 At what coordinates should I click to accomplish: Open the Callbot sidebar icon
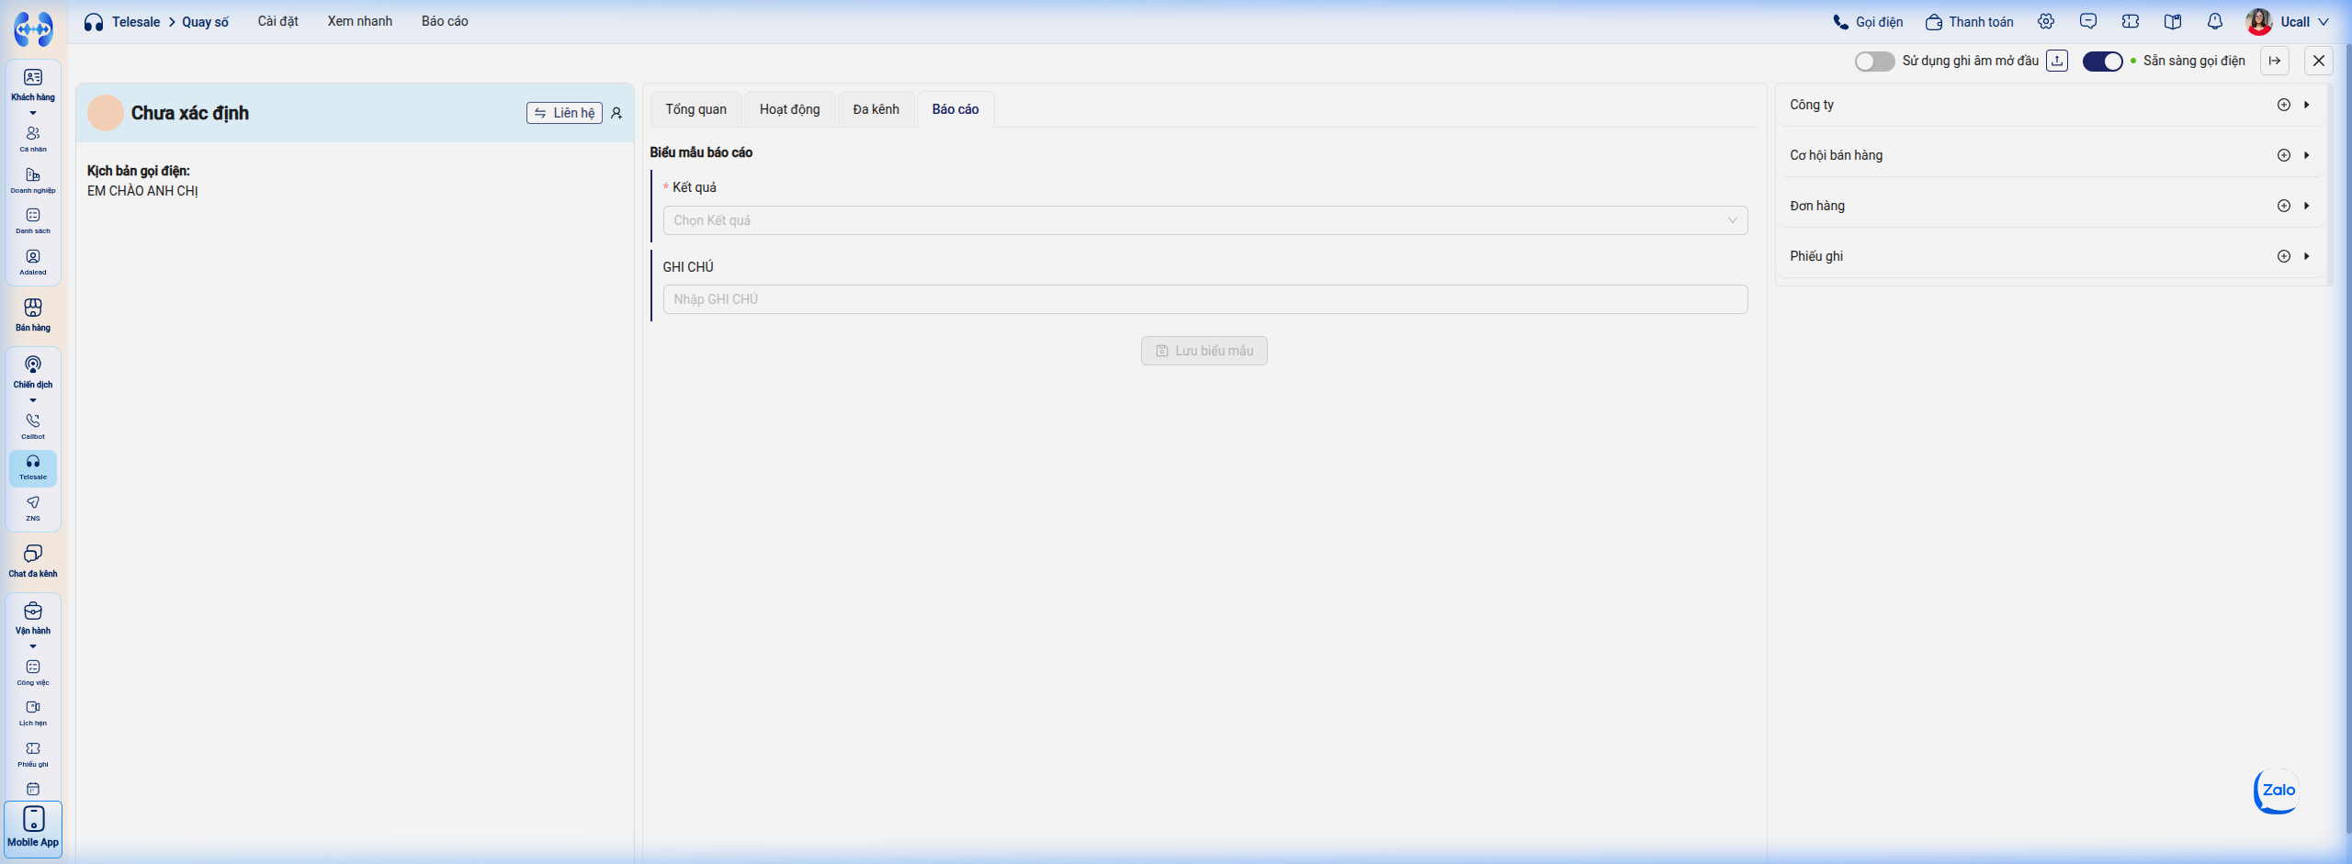[33, 426]
